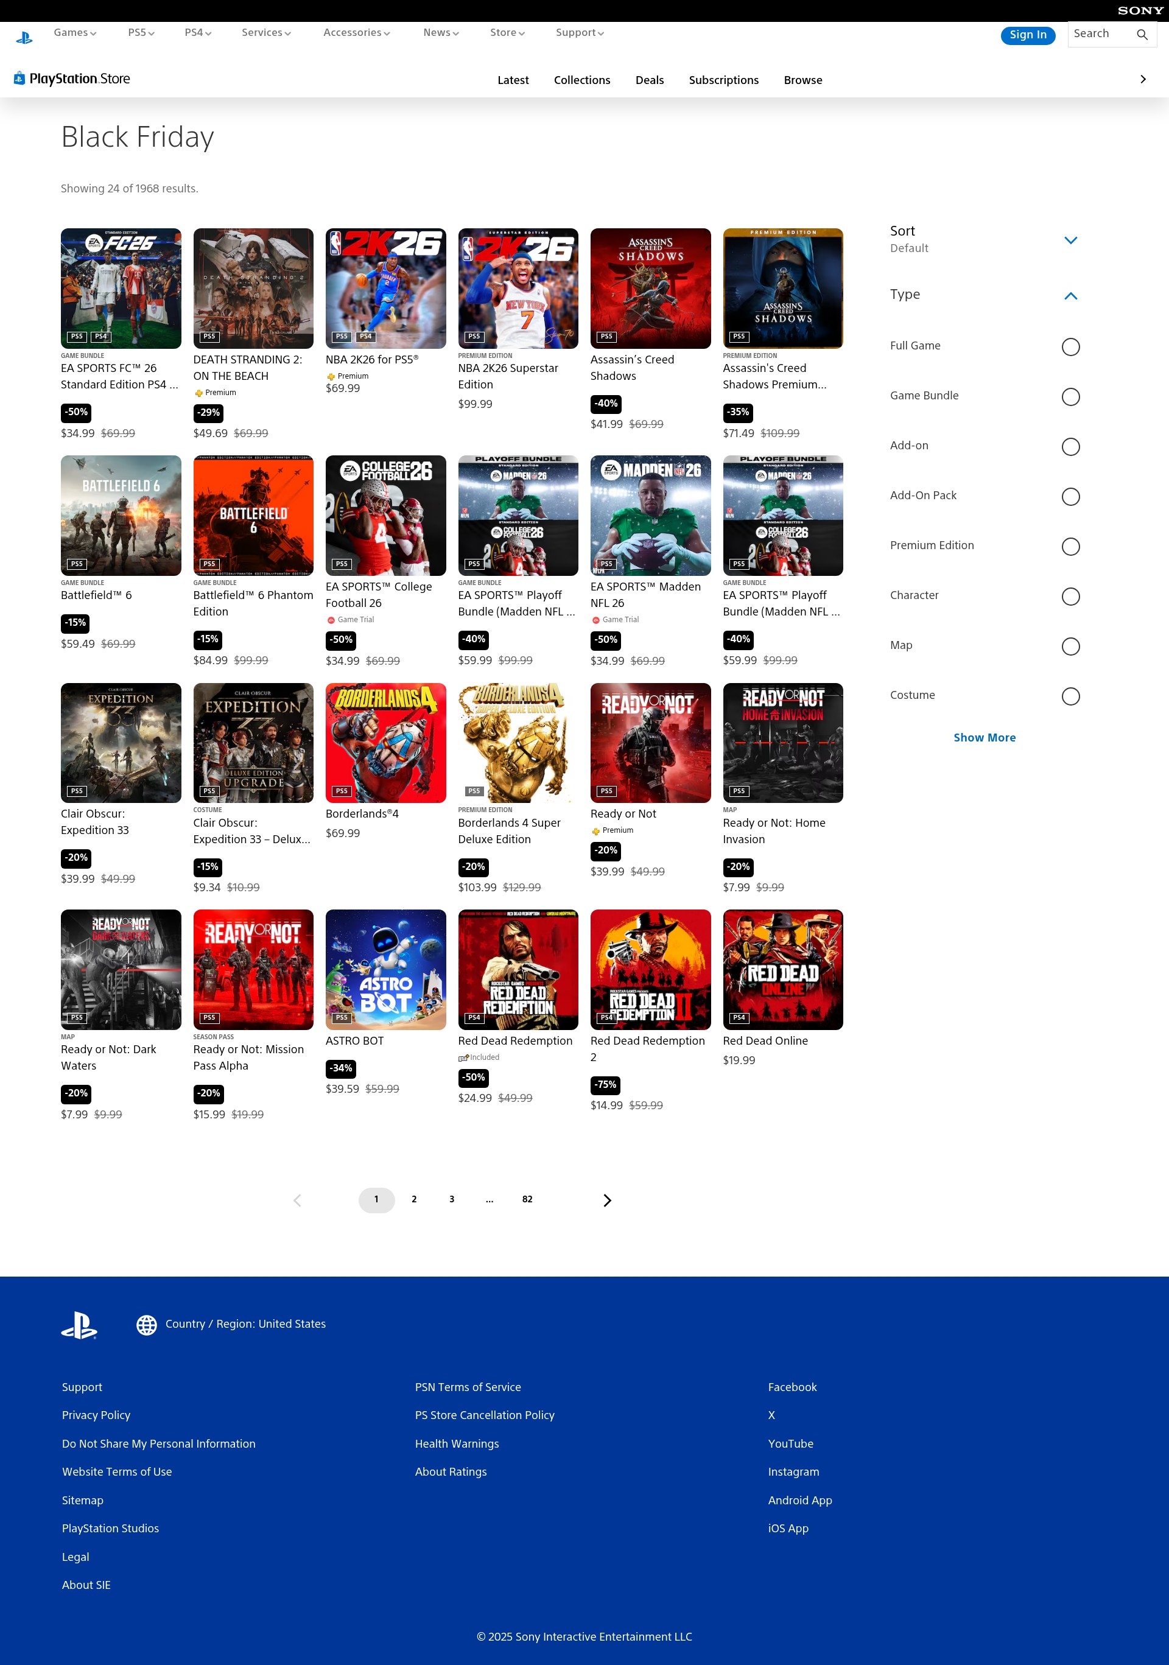The width and height of the screenshot is (1169, 1665).
Task: Click the PlayStation logo in the footer
Action: pos(79,1326)
